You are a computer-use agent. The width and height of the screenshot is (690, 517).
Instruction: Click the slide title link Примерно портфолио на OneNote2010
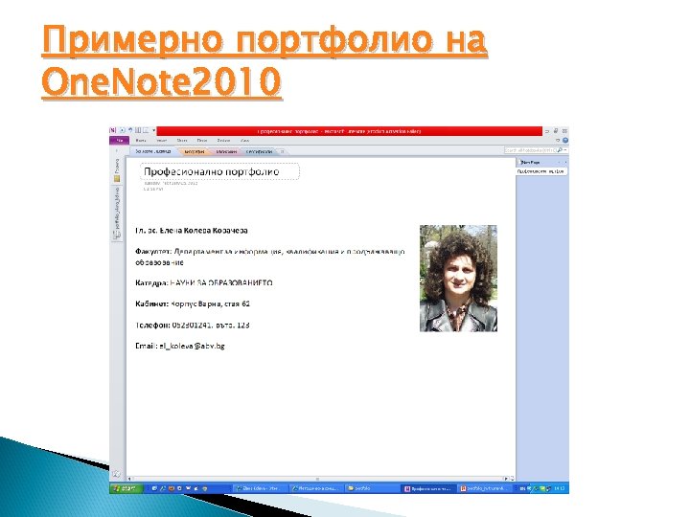[x=264, y=60]
